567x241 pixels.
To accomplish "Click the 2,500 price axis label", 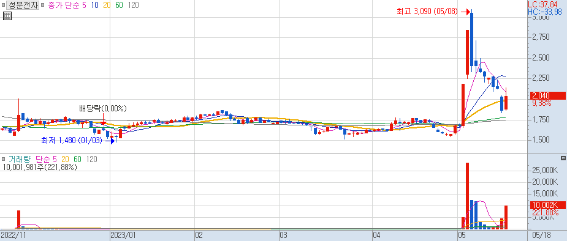I will (541, 58).
